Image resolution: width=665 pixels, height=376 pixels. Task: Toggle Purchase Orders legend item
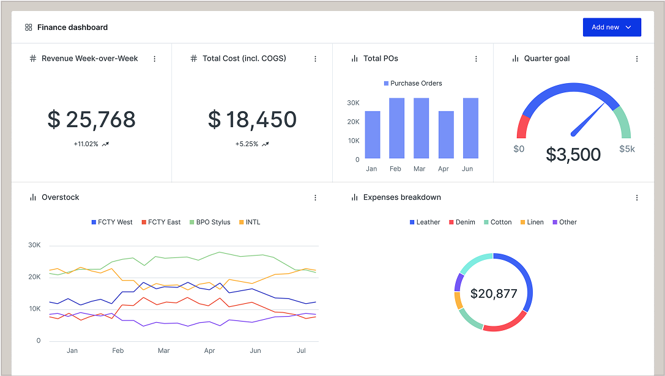(413, 83)
